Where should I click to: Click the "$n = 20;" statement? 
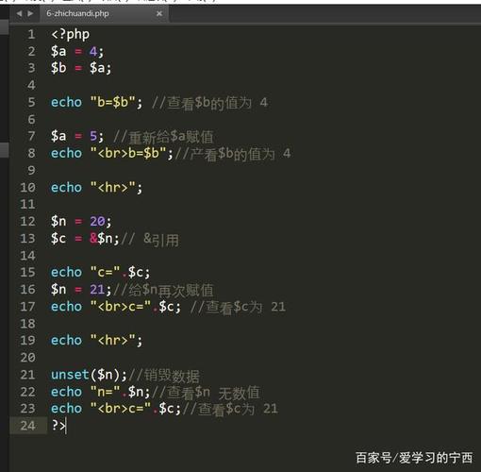(x=81, y=221)
